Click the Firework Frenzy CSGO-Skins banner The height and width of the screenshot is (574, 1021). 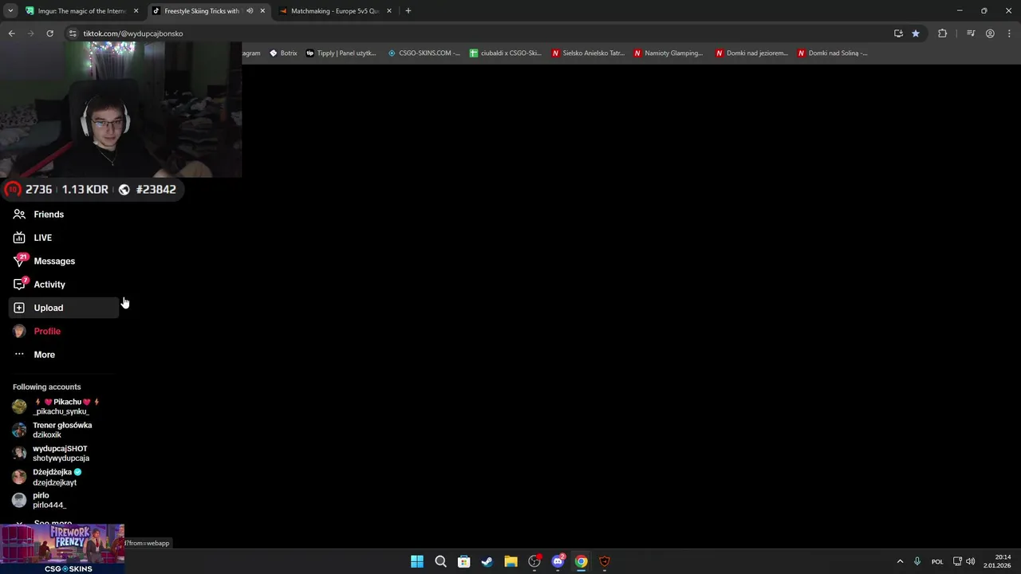click(62, 548)
